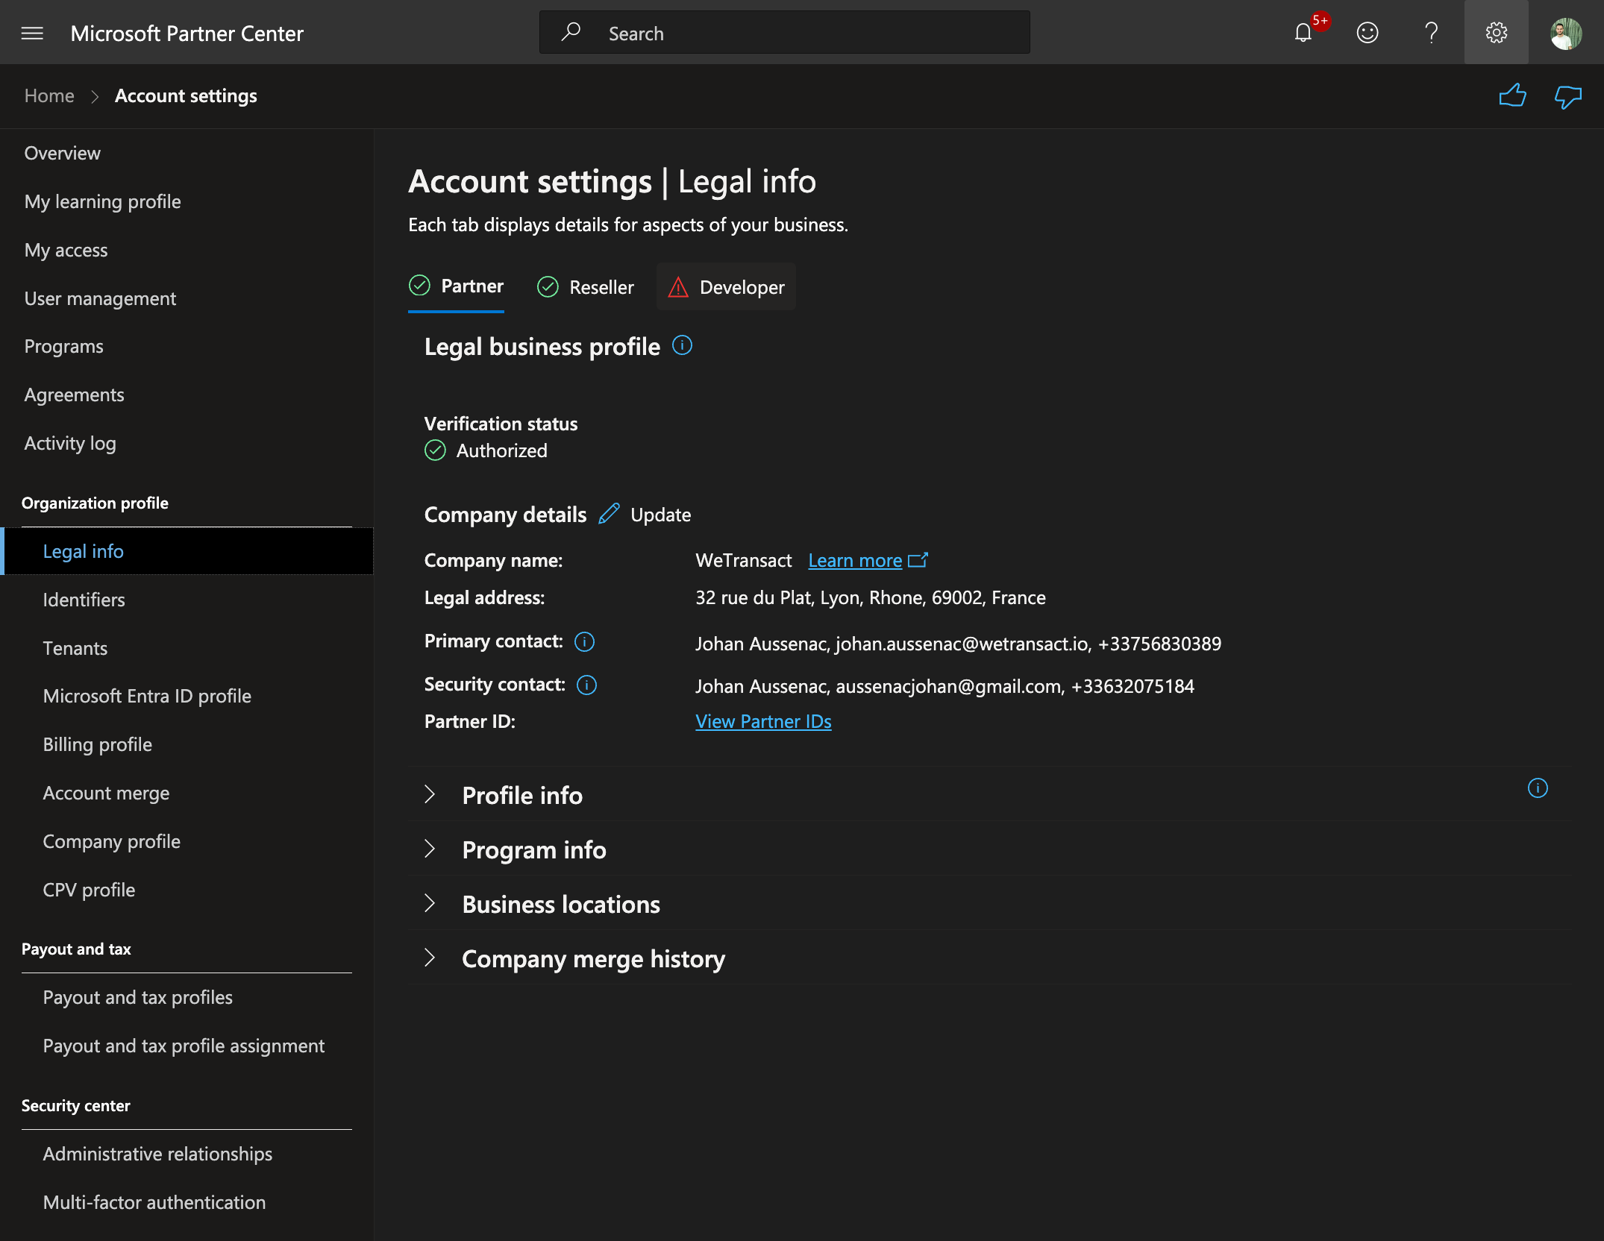1604x1241 pixels.
Task: Open User management
Action: [101, 298]
